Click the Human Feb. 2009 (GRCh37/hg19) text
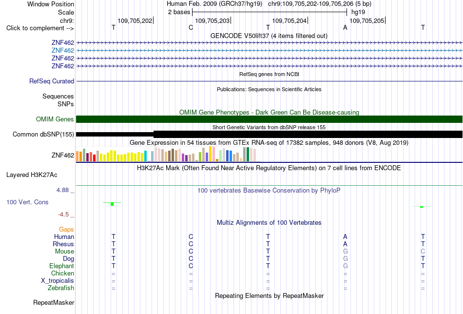The height and width of the screenshot is (314, 463). click(214, 4)
